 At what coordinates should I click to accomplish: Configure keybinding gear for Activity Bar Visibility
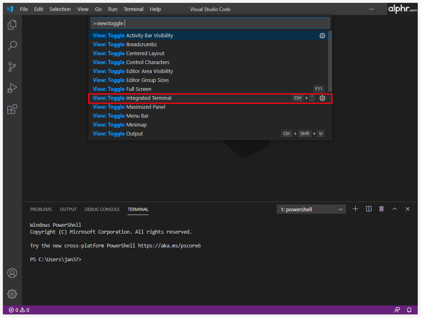[322, 36]
